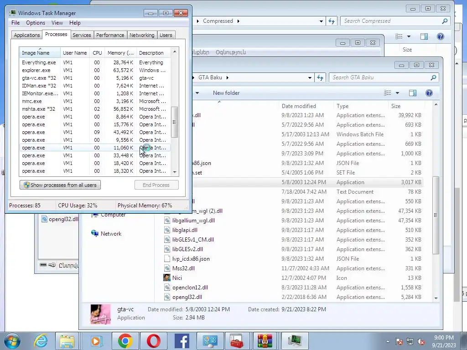467x350 pixels.
Task: Switch to the Performance tab
Action: [110, 35]
